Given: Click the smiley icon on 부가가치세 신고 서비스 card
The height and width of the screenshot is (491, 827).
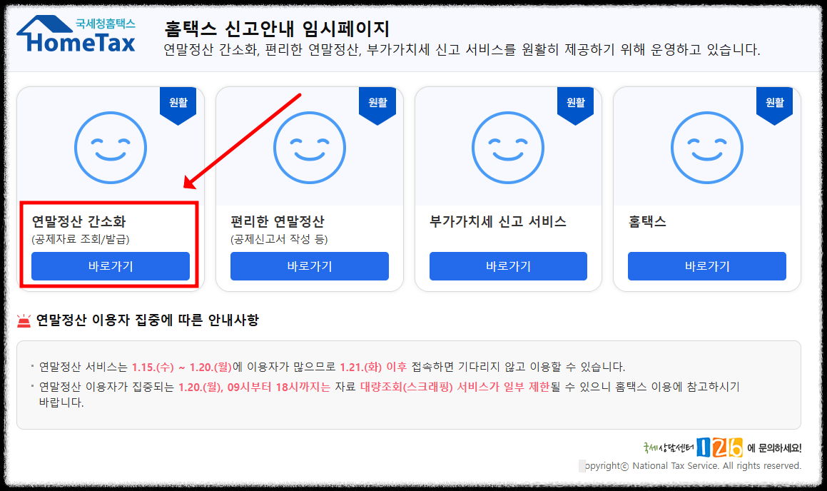Looking at the screenshot, I should 507,148.
